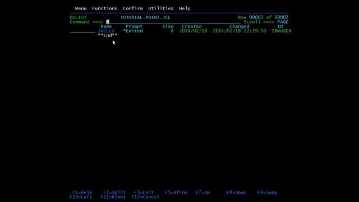The height and width of the screenshot is (202, 359).
Task: Click the F2=Split function key
Action: [x=114, y=192]
